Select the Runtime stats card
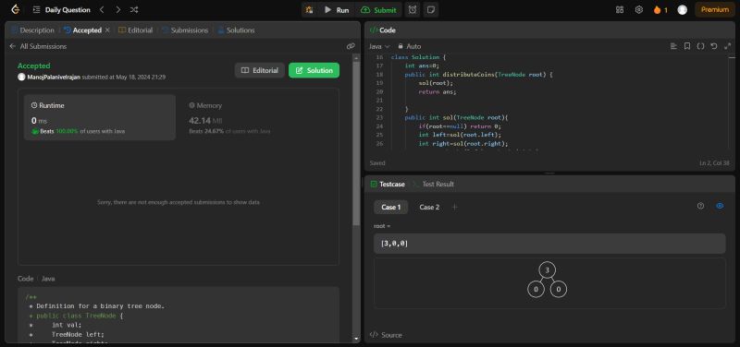The width and height of the screenshot is (740, 347). coord(100,118)
